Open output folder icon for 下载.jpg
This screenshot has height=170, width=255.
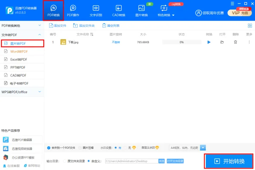click(222, 42)
